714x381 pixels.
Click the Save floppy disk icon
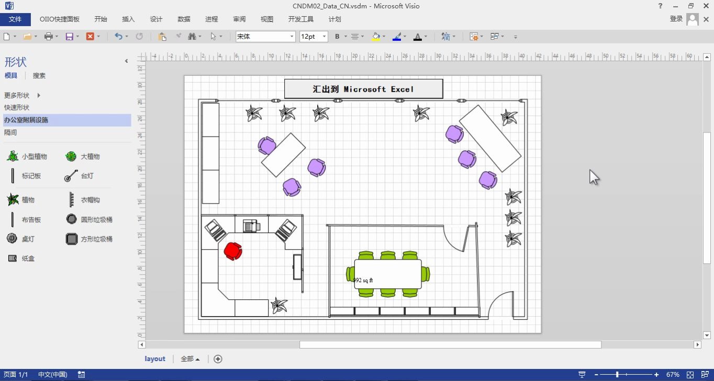(x=69, y=37)
